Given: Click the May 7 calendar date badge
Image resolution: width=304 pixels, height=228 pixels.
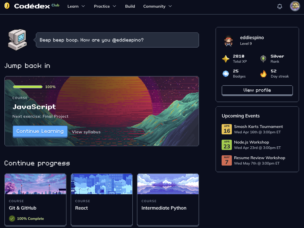Looking at the screenshot, I should 227,160.
